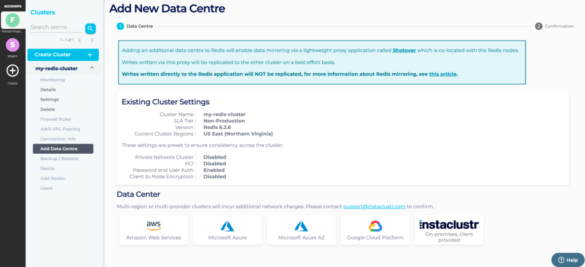The height and width of the screenshot is (267, 585).
Task: Click the Create plus circle icon
Action: pyautogui.click(x=13, y=71)
